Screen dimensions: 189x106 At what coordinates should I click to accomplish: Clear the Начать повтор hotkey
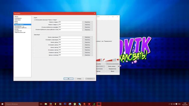click(87, 47)
